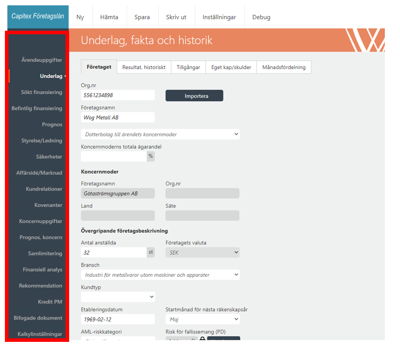Switch to the Resultat, historiskt tab

144,67
